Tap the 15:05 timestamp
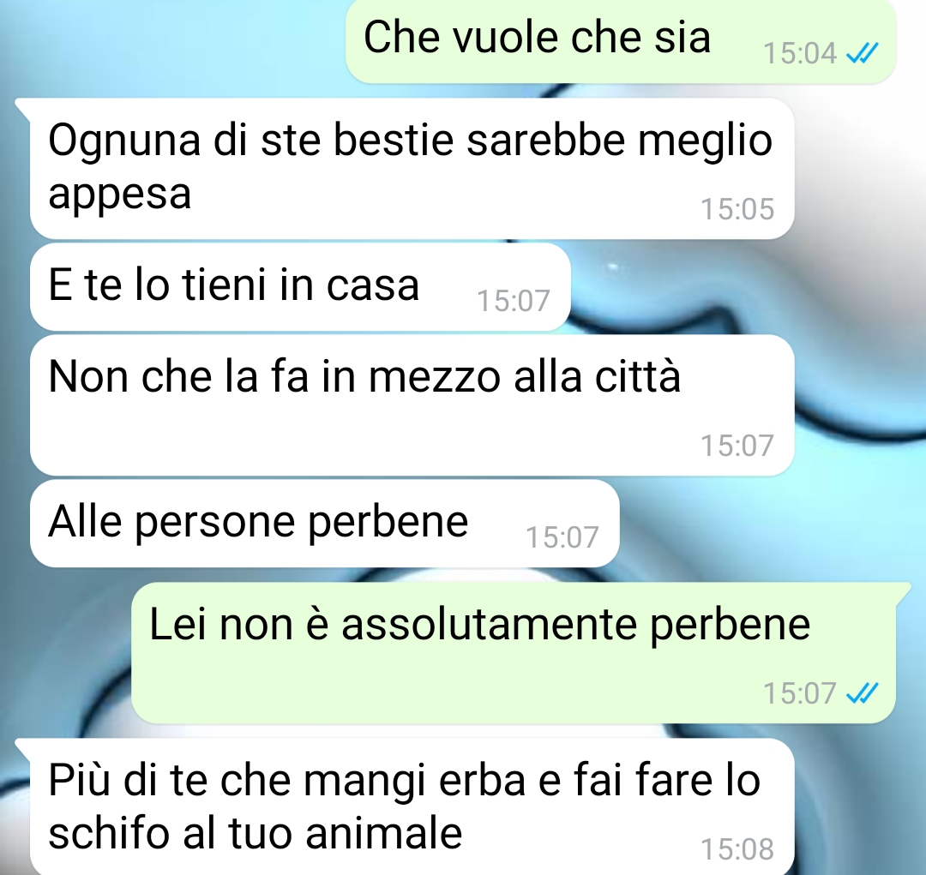This screenshot has height=875, width=926. point(737,209)
